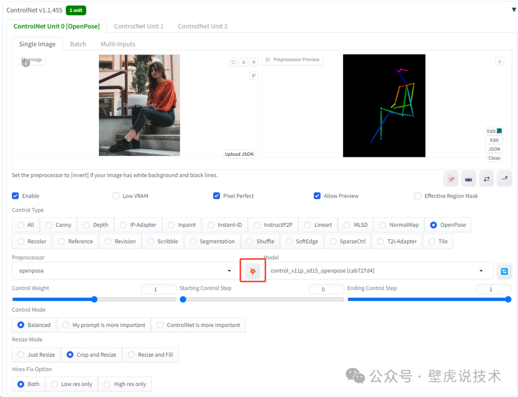Click the Control Weight slider handle
The height and width of the screenshot is (397, 518).
click(94, 299)
